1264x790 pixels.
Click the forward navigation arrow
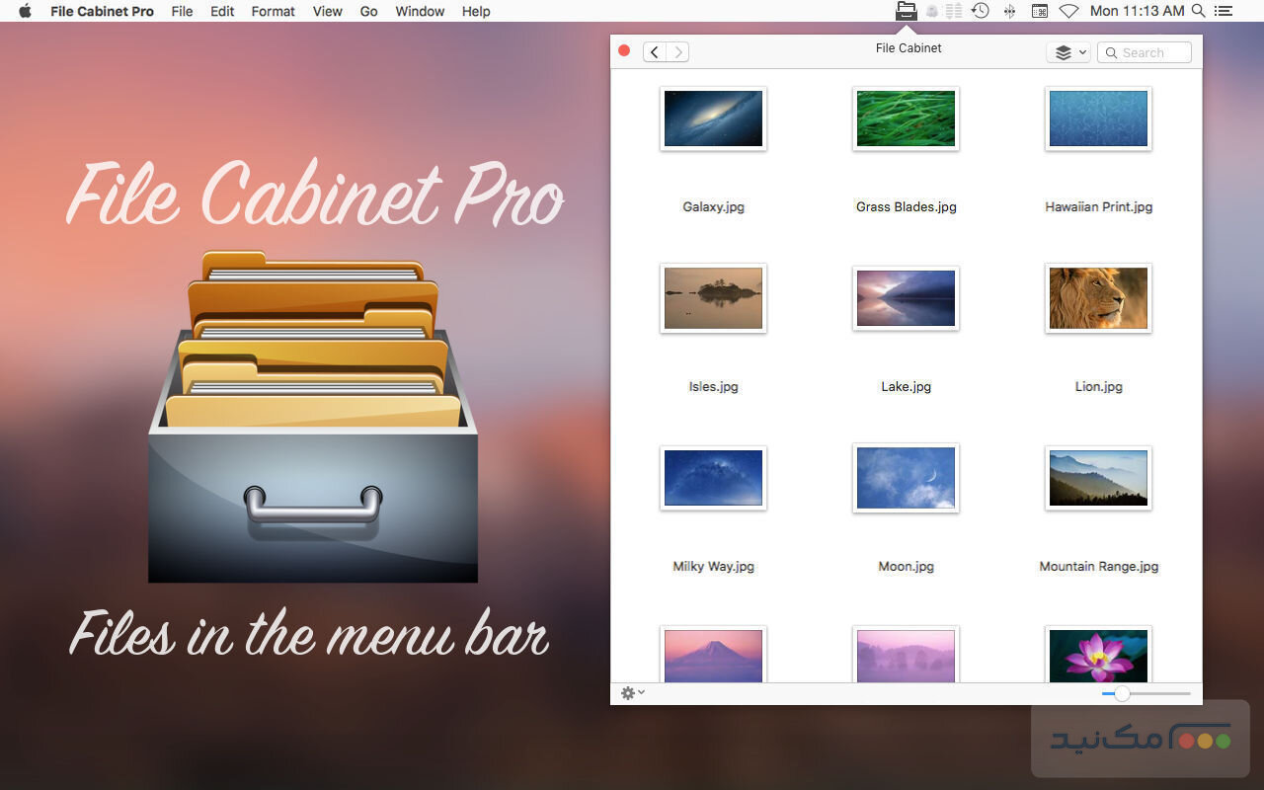[678, 51]
